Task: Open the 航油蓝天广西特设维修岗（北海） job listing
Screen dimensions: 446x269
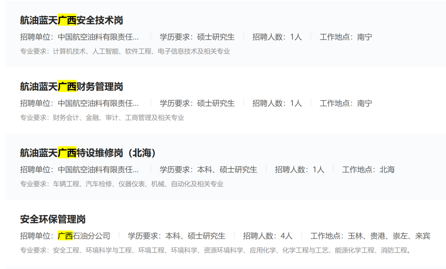Action: pos(88,153)
